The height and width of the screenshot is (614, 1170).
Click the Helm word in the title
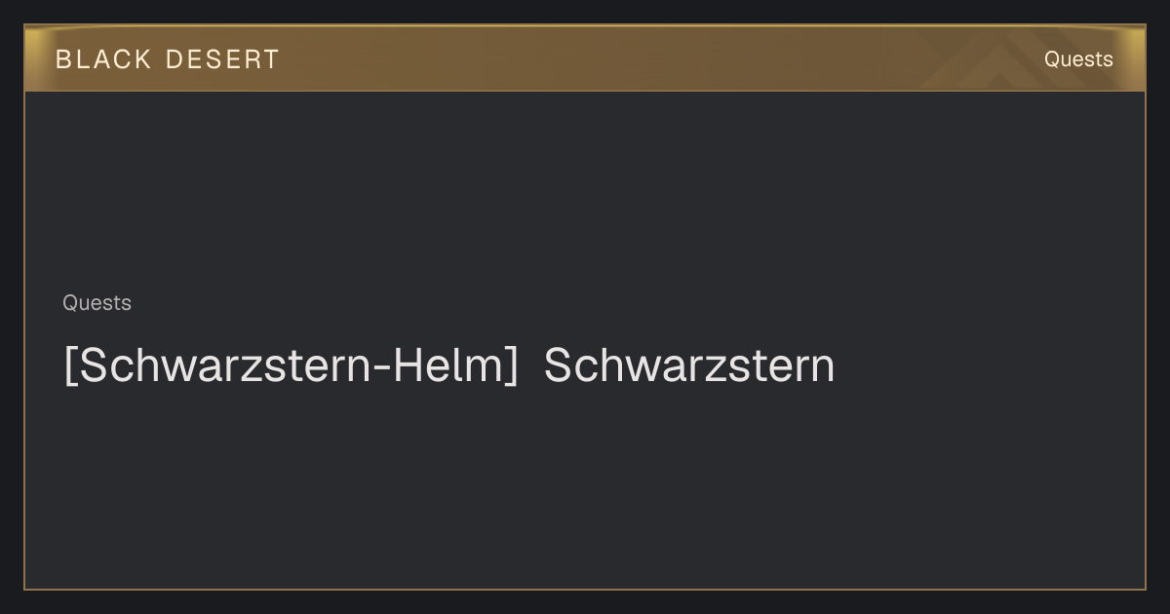[448, 366]
